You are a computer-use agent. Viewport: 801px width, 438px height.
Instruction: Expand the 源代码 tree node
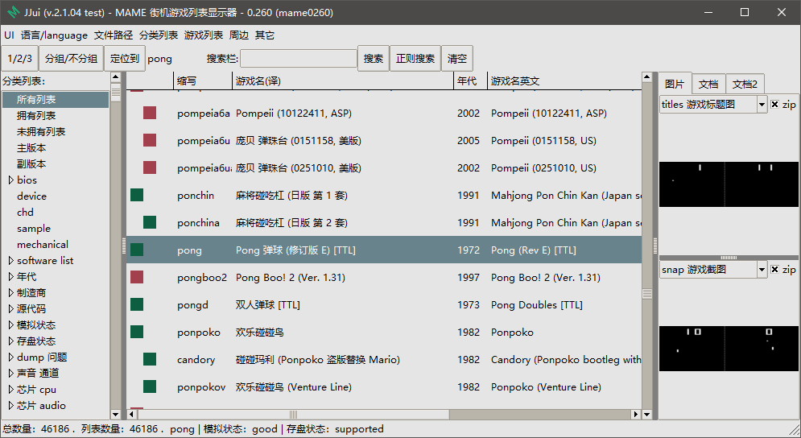click(x=10, y=308)
